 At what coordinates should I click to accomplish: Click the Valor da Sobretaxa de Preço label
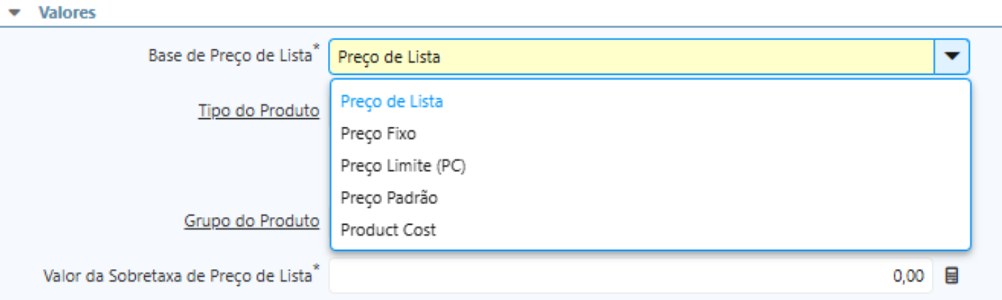point(177,275)
